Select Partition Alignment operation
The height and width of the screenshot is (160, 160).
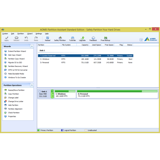[x=15, y=109]
